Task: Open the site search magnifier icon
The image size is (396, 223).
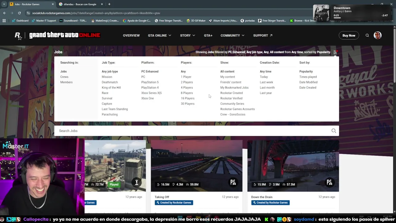Action: pos(367,36)
